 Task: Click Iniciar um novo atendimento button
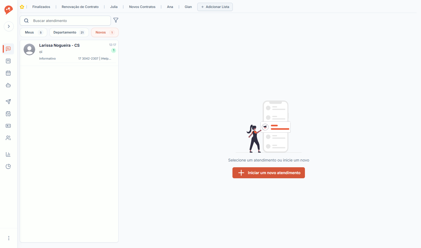pyautogui.click(x=269, y=173)
